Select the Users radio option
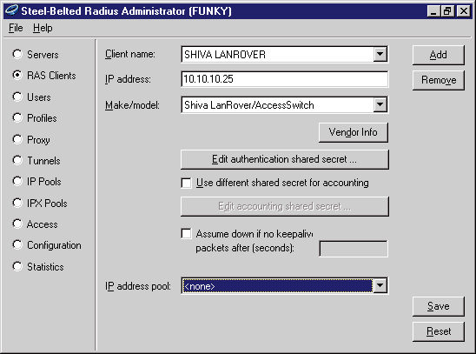Viewport: 476px width, 354px height. point(17,97)
